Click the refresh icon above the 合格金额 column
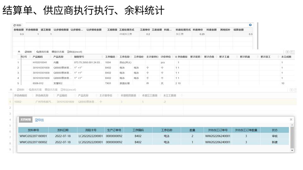This screenshot has height=170, width=303. tap(15, 25)
